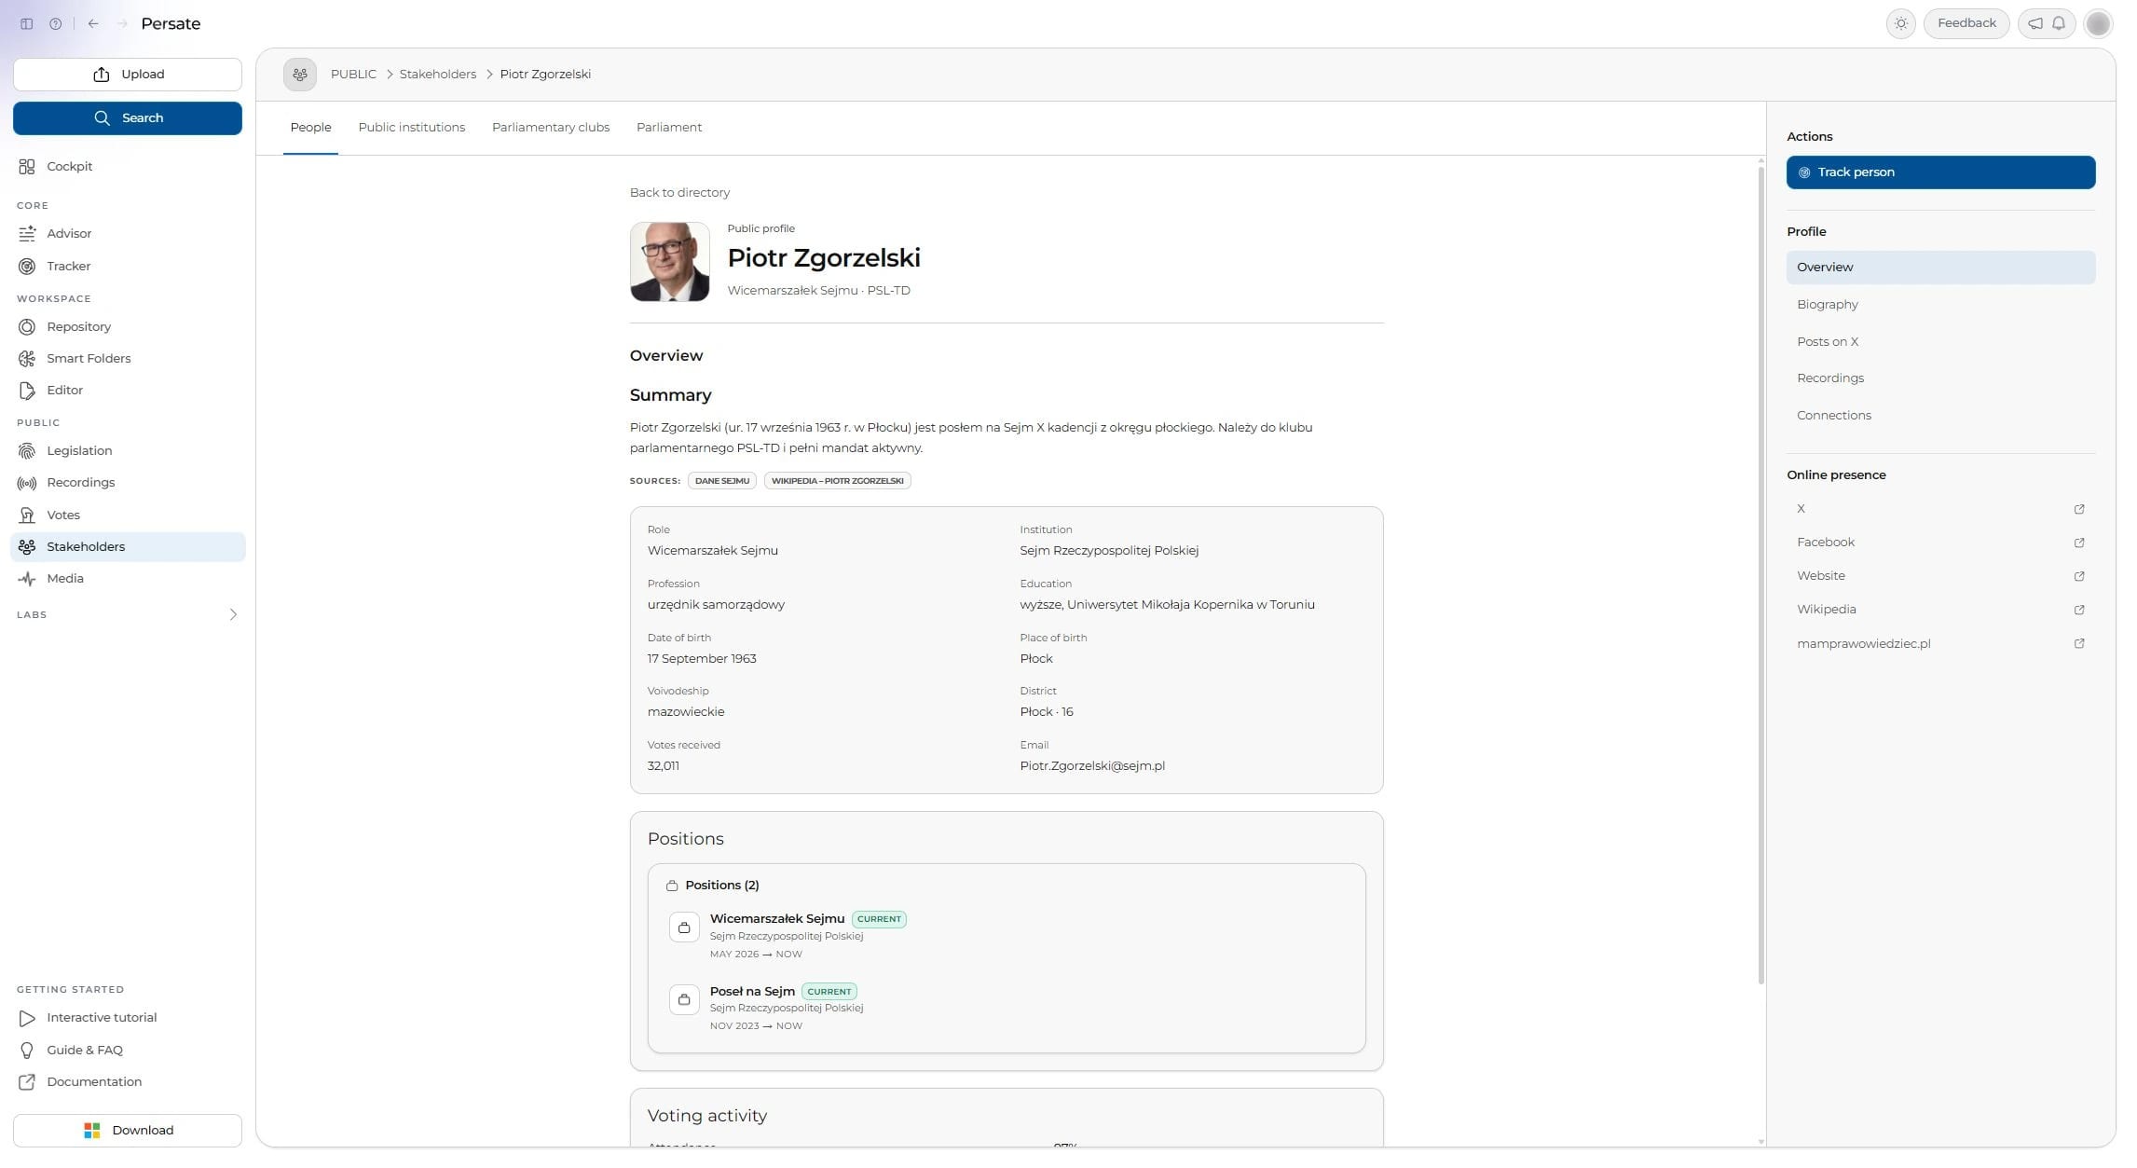Open Votes in the sidebar
This screenshot has height=1168, width=2137.
[x=128, y=515]
